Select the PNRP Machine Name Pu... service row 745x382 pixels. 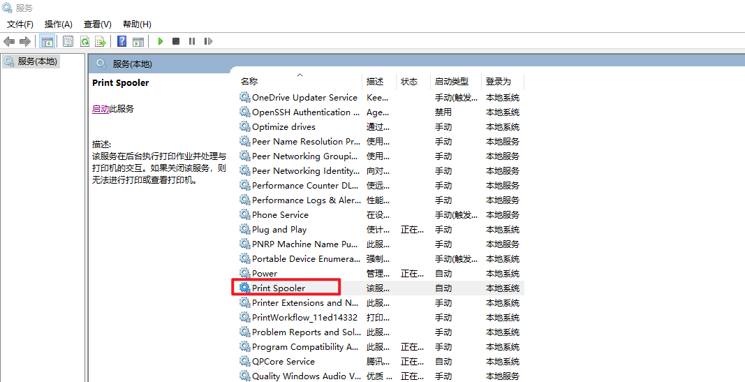click(381, 244)
